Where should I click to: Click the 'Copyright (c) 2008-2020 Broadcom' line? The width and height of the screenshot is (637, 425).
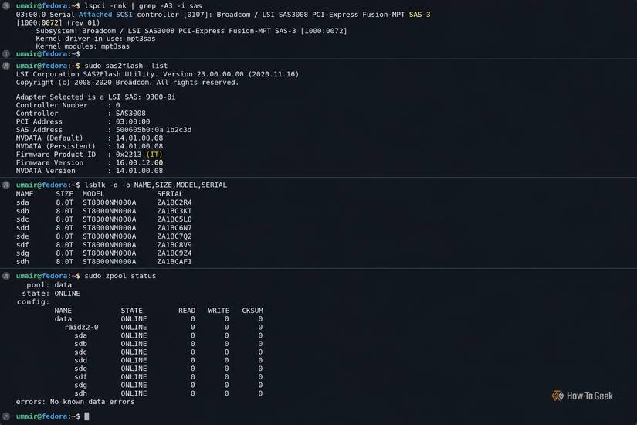point(127,83)
